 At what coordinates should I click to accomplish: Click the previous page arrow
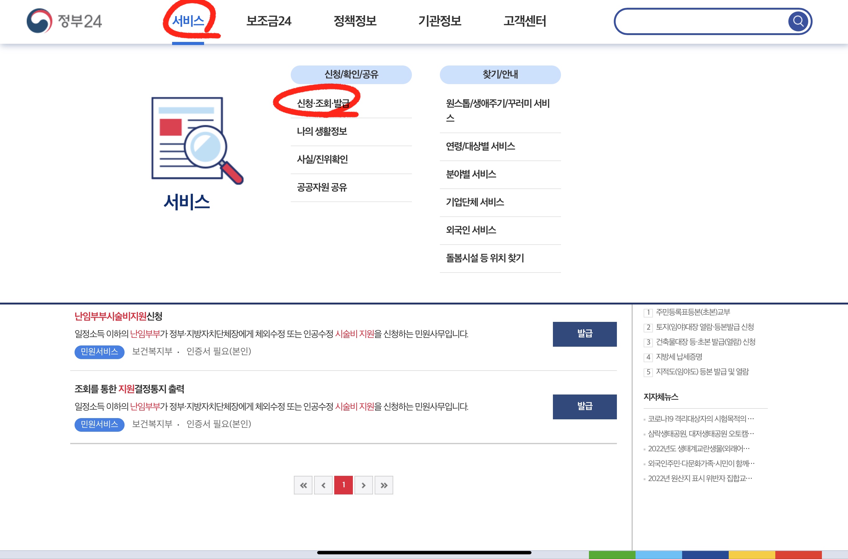[323, 485]
